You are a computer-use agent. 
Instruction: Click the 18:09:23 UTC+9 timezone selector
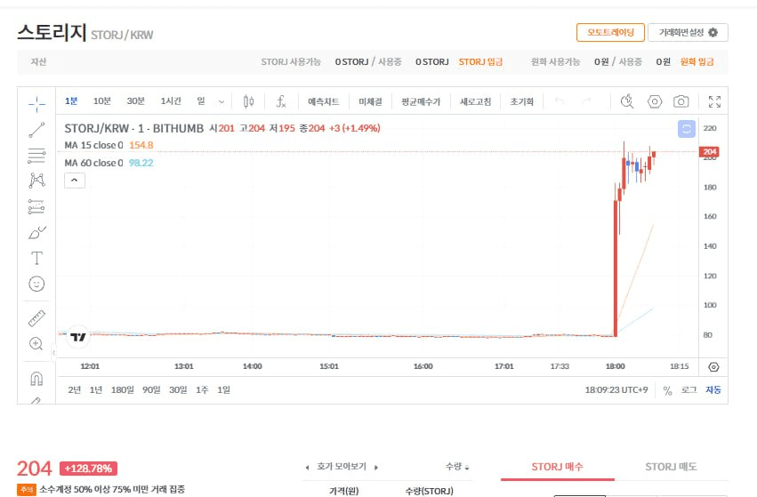coord(616,390)
